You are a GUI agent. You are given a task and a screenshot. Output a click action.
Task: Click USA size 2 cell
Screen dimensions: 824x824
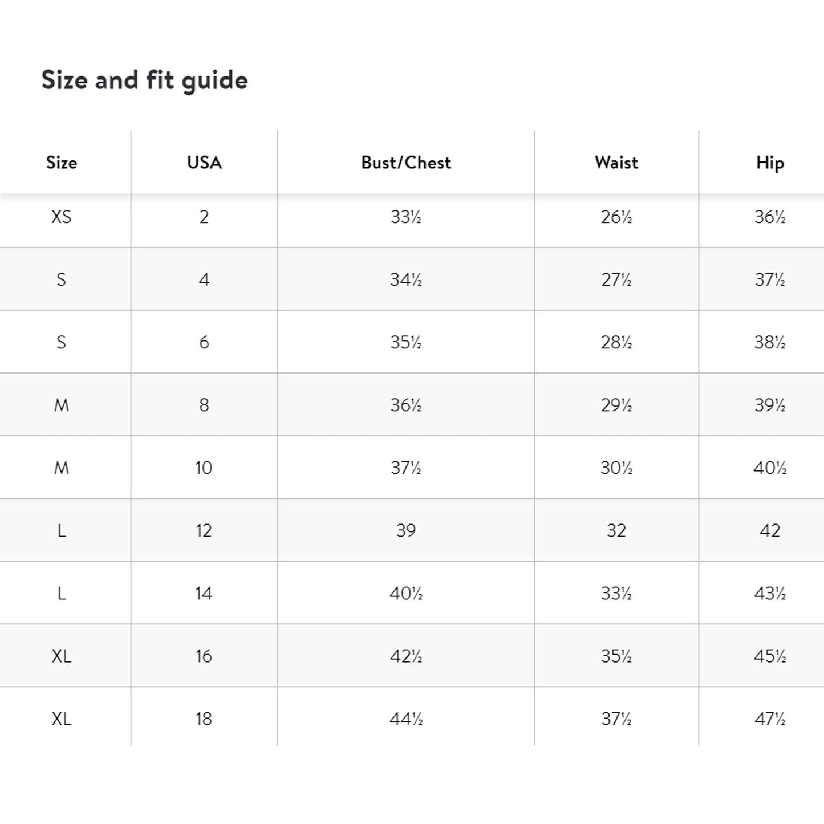point(204,217)
